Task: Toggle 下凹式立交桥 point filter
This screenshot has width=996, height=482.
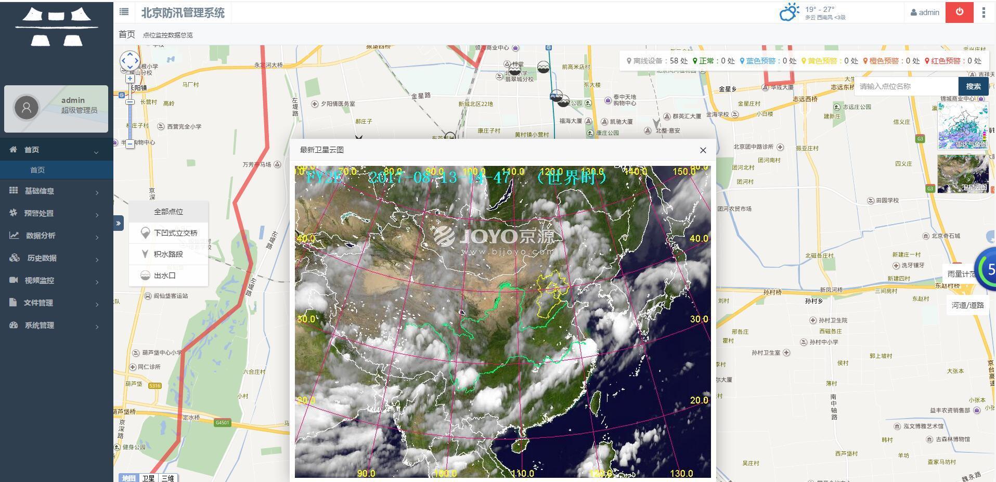Action: pyautogui.click(x=169, y=233)
